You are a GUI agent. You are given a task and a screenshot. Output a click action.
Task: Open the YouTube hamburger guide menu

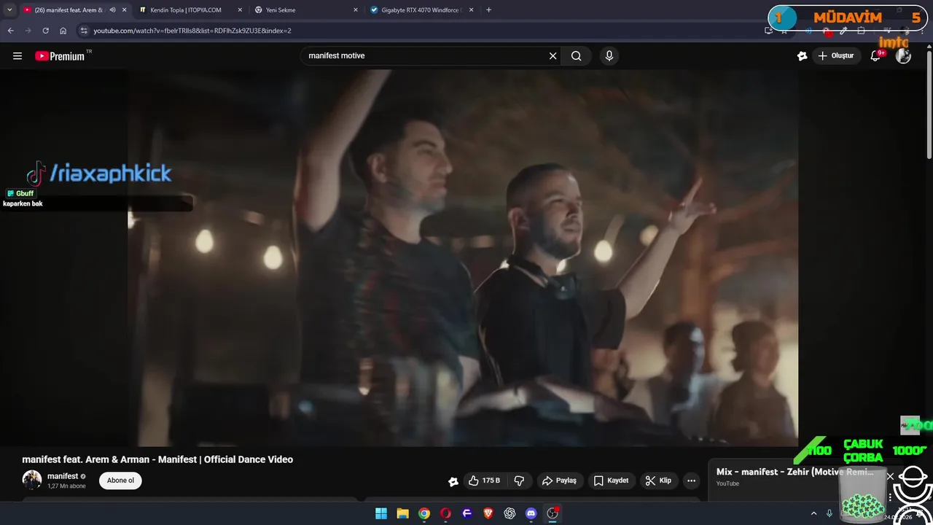(x=17, y=56)
